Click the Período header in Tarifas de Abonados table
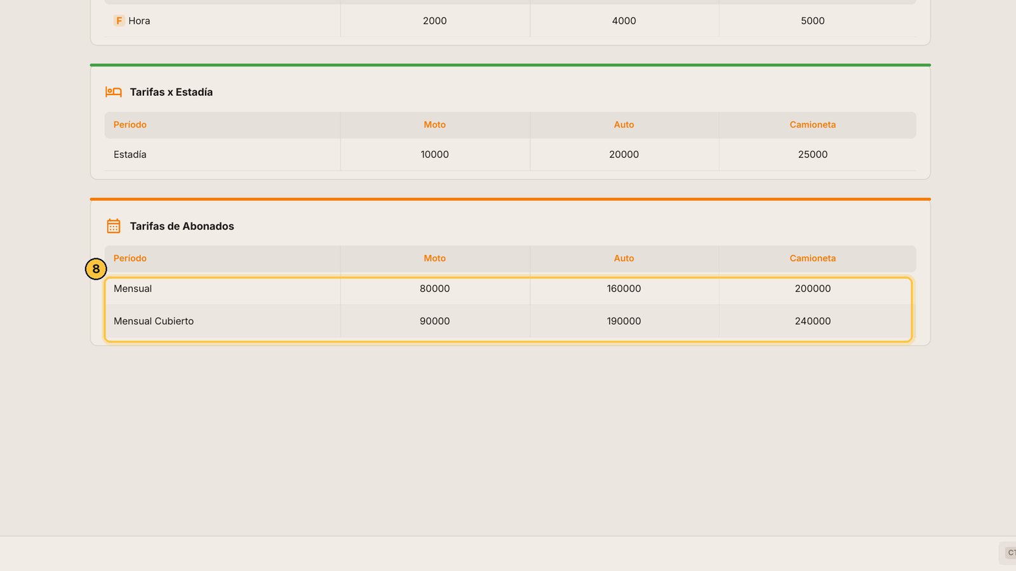The width and height of the screenshot is (1016, 571). point(130,258)
